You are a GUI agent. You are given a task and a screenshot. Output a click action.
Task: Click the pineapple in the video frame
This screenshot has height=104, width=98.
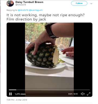click(43, 55)
